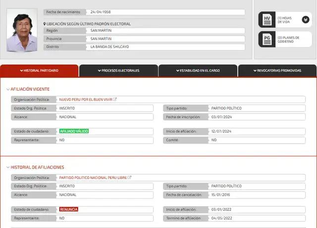Screen dimensions: 317x228
Task: Open the PG Planes de Gobierno icon
Action: [267, 39]
